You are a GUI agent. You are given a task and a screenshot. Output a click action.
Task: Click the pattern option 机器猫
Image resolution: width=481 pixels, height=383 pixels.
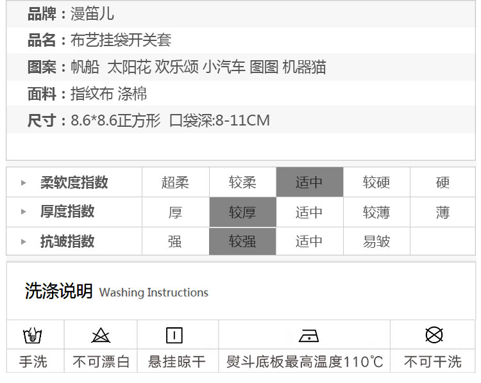304,67
